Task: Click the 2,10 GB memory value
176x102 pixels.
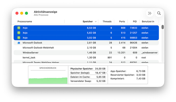Action: 91,48
